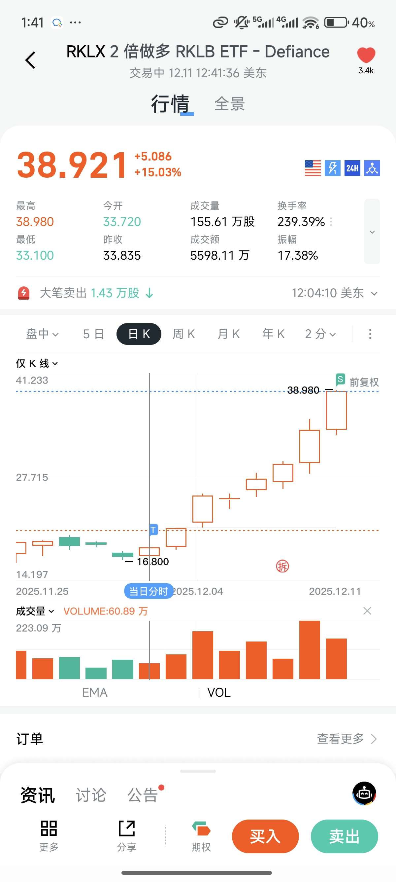Tap the 分享 share icon

(x=126, y=835)
